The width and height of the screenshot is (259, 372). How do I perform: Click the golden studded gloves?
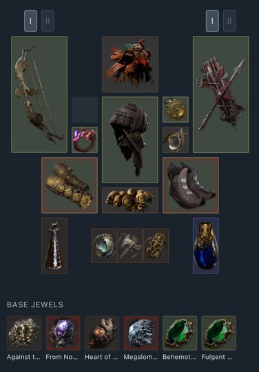(70, 185)
